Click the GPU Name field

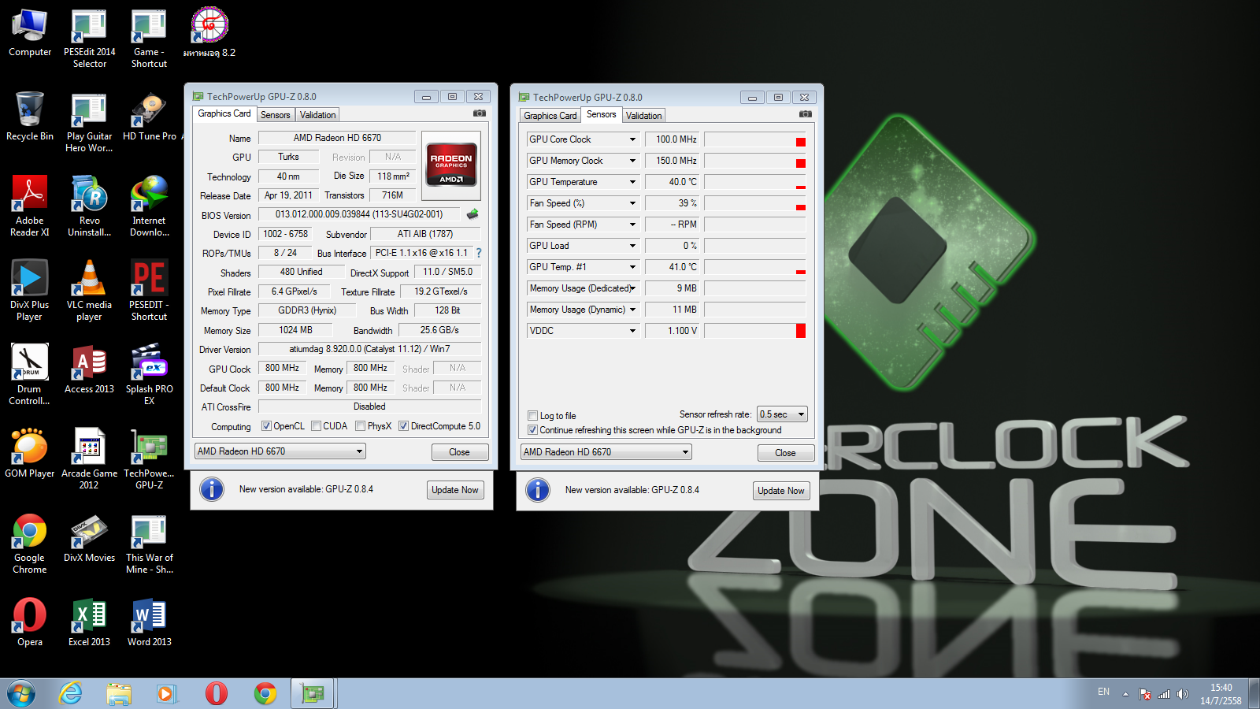click(337, 138)
